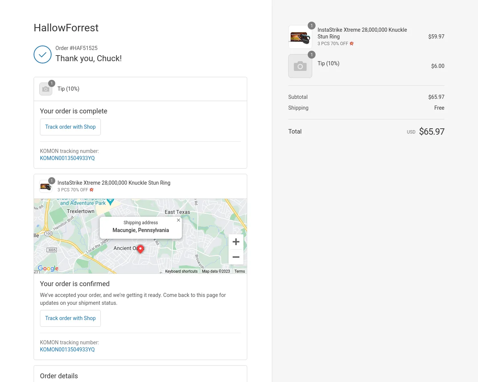Click the Shipping Free value
Screen dimensions: 478x382
pyautogui.click(x=439, y=108)
